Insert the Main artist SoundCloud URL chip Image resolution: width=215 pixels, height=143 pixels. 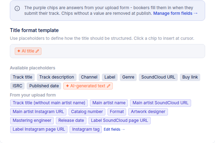coord(161,103)
